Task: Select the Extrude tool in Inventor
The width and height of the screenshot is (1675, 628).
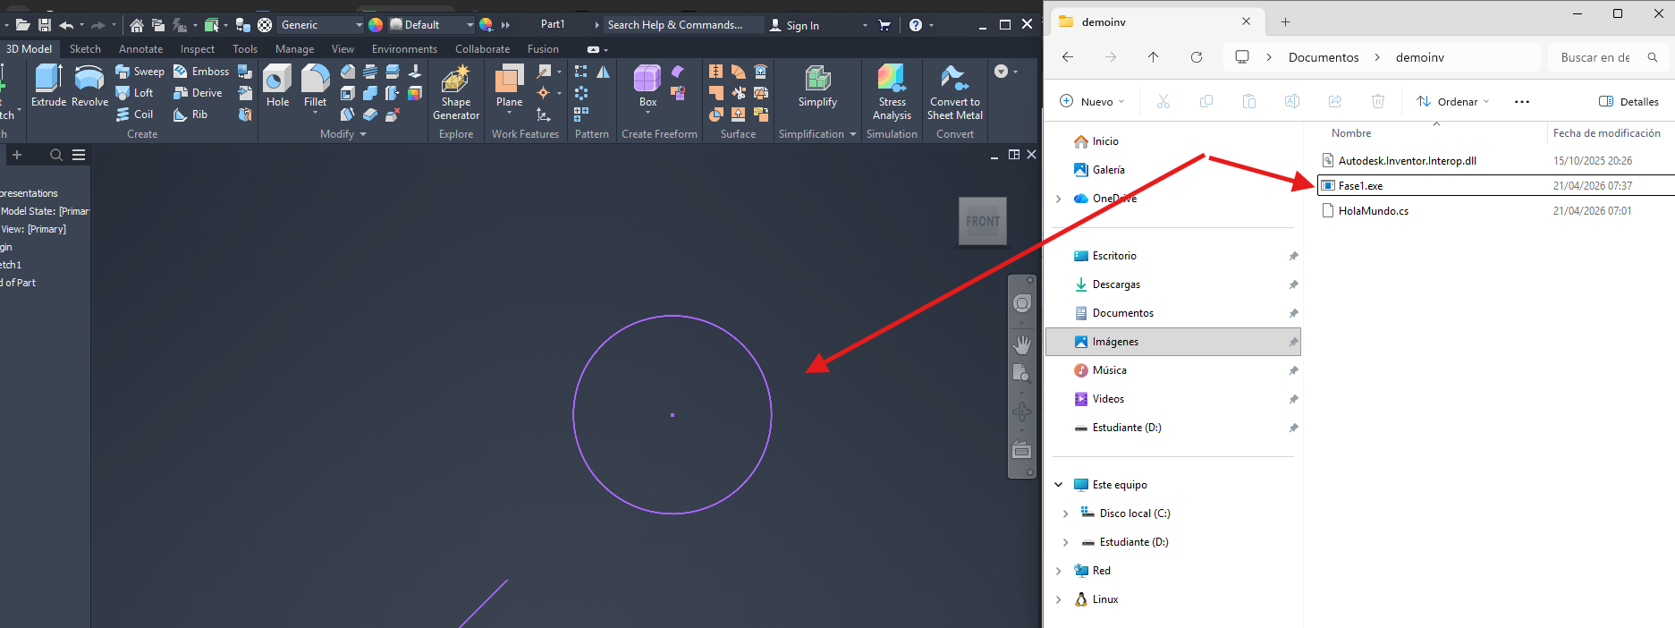Action: 48,86
